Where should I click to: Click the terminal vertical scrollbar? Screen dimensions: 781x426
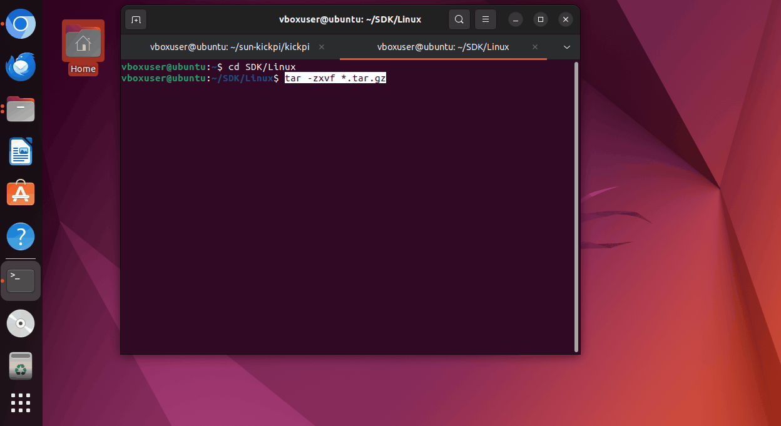(x=576, y=206)
